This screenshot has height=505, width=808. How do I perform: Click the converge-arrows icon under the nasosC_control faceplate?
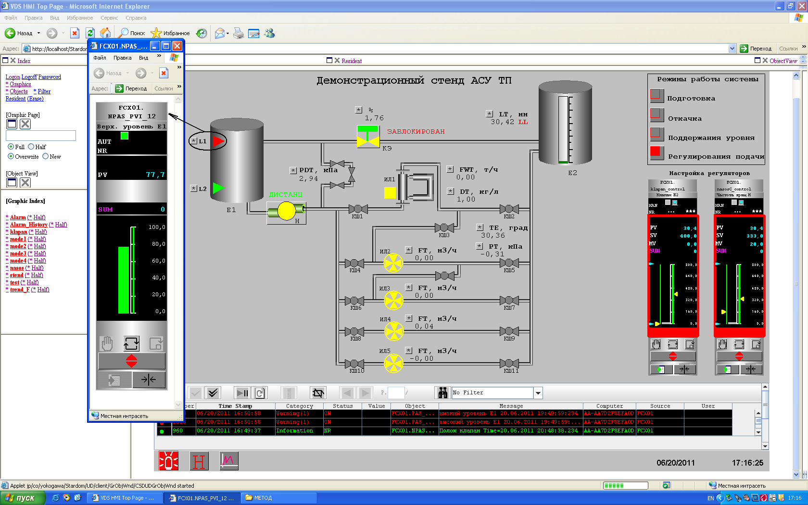tap(751, 369)
